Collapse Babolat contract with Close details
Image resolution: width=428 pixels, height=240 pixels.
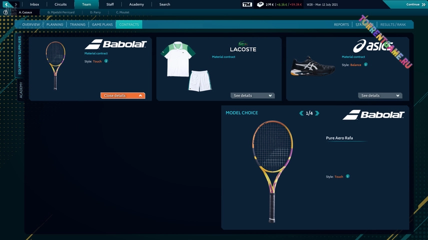click(122, 95)
